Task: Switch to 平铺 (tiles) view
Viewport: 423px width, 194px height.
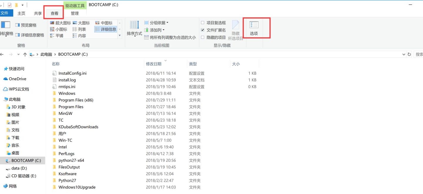Action: (60, 36)
